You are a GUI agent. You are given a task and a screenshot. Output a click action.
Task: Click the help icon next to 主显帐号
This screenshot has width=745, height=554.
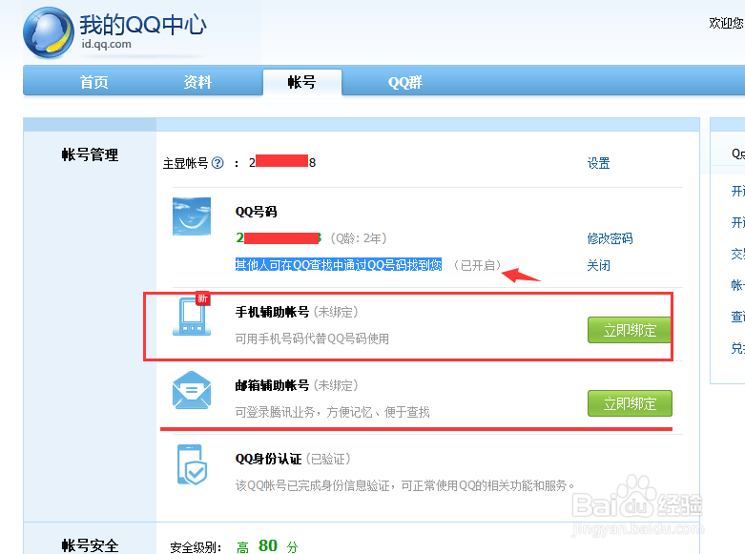coord(217,163)
